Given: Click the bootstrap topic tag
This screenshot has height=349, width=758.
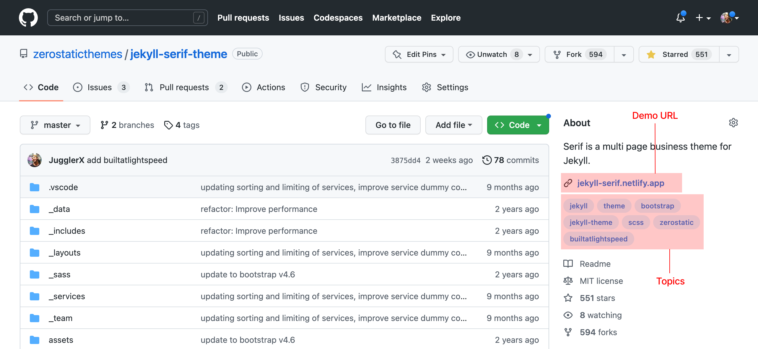Looking at the screenshot, I should 657,206.
